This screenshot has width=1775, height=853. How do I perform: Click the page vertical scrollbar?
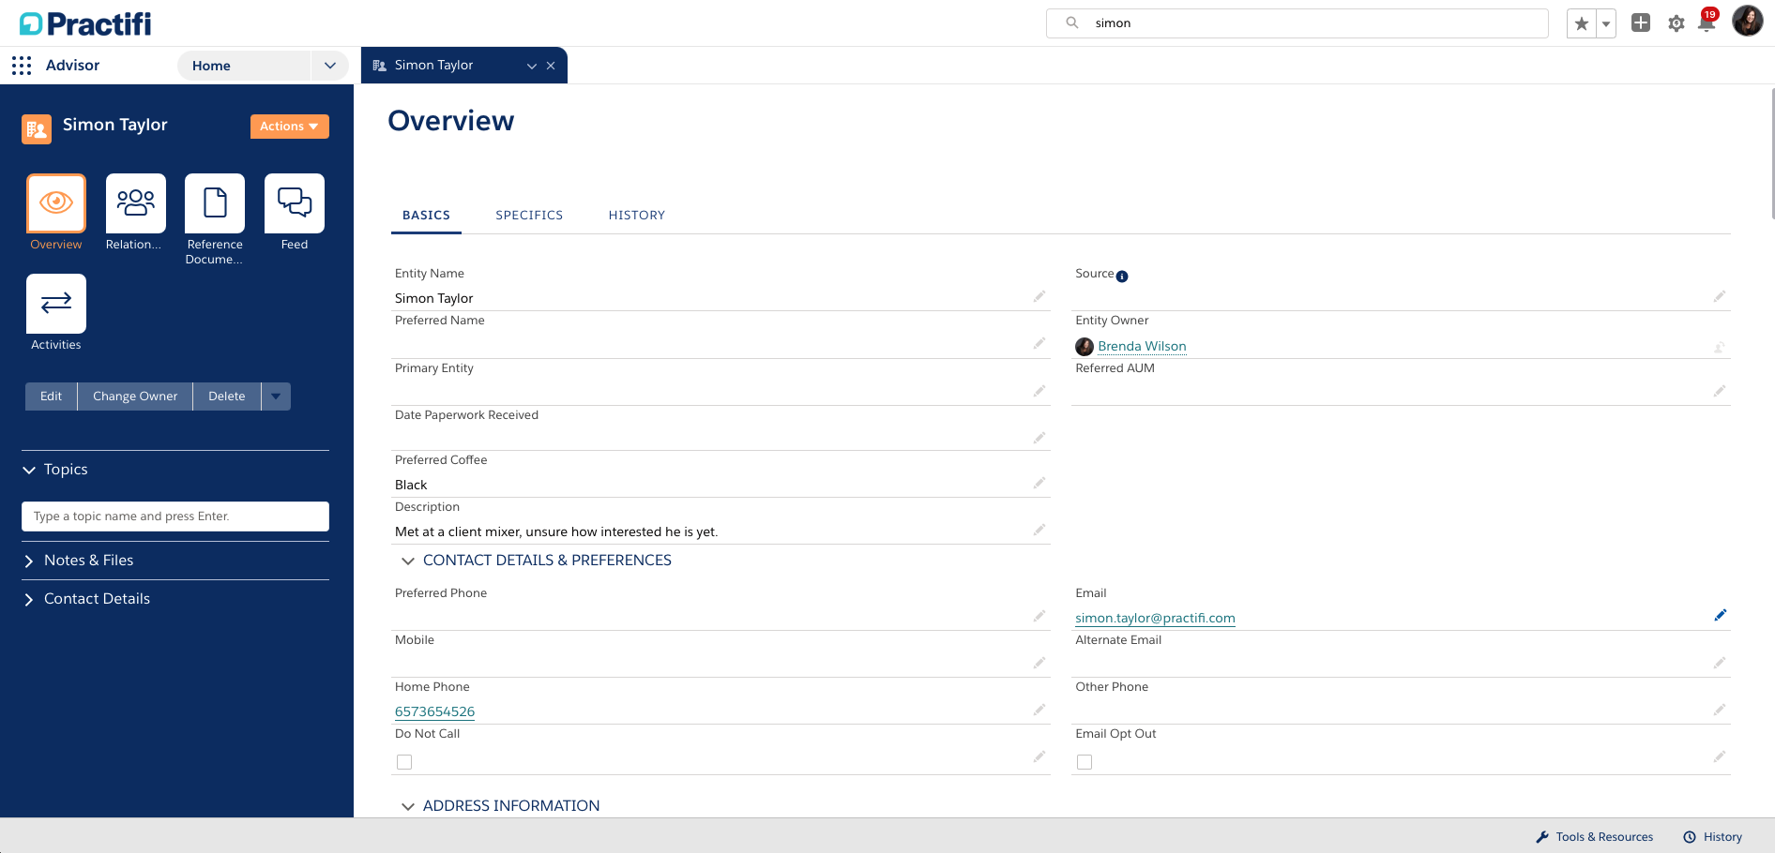coord(1771,155)
